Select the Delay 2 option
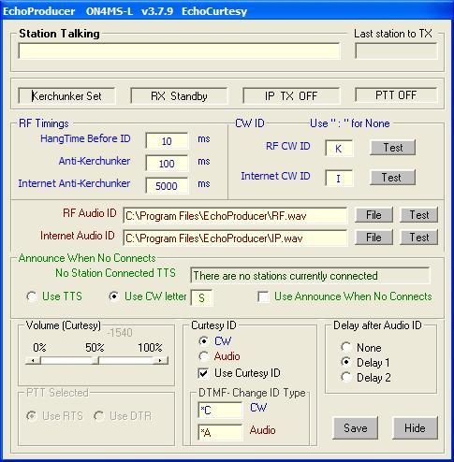The width and height of the screenshot is (454, 462). click(x=346, y=378)
